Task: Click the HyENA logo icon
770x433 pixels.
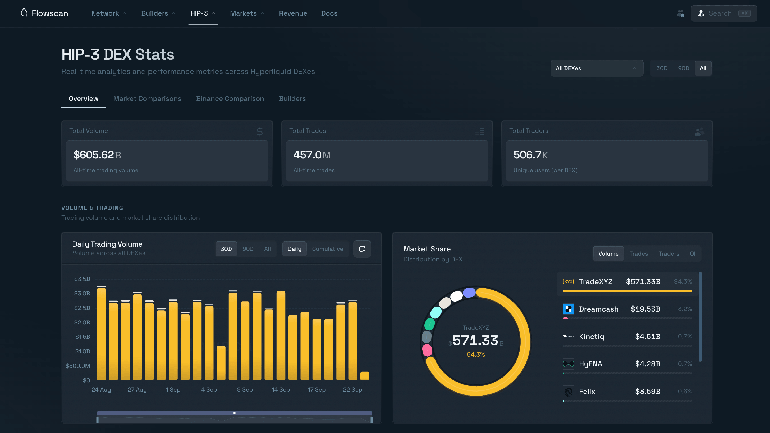Action: click(x=568, y=364)
